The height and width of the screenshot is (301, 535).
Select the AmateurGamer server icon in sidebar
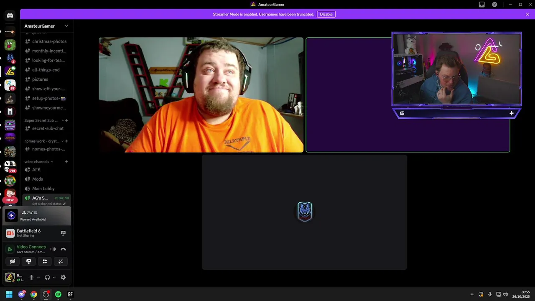(10, 71)
